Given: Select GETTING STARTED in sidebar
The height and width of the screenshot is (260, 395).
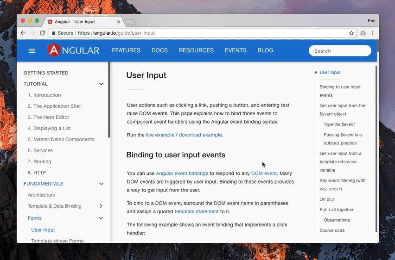Looking at the screenshot, I should coord(46,73).
